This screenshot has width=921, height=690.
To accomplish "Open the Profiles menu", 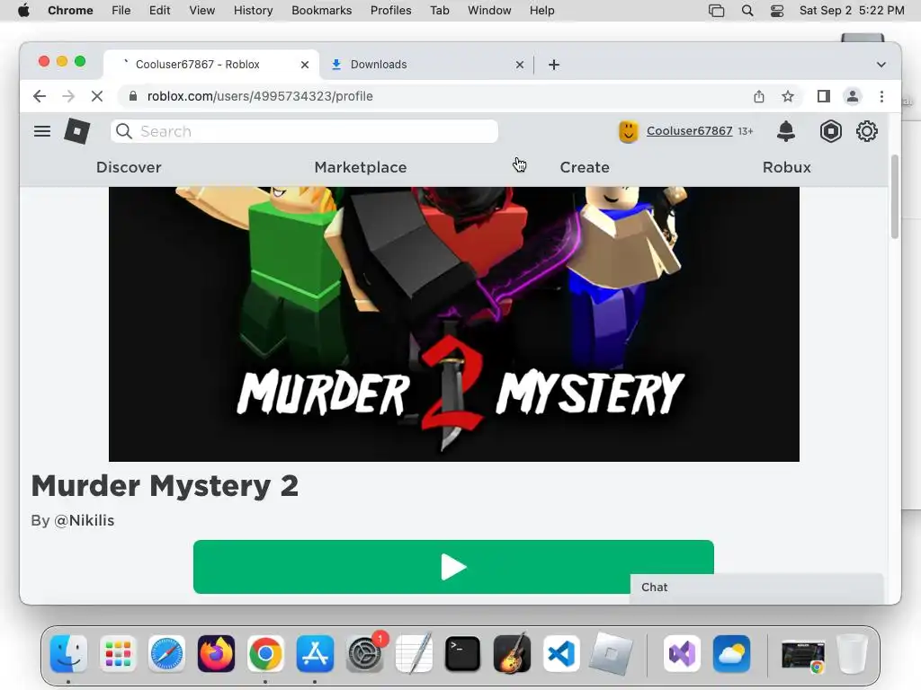I will coord(391,11).
